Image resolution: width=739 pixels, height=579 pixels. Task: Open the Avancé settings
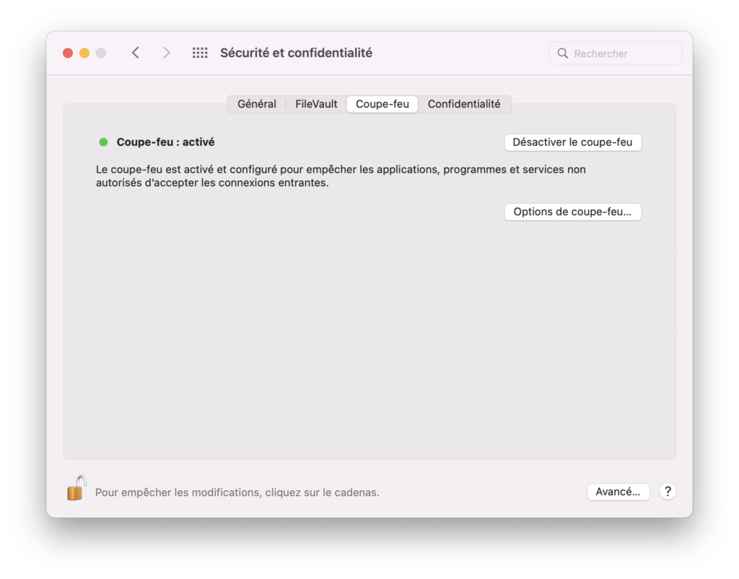point(618,492)
